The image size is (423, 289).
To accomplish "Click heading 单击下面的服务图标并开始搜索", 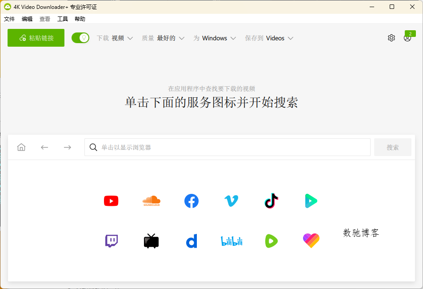I will [x=211, y=103].
